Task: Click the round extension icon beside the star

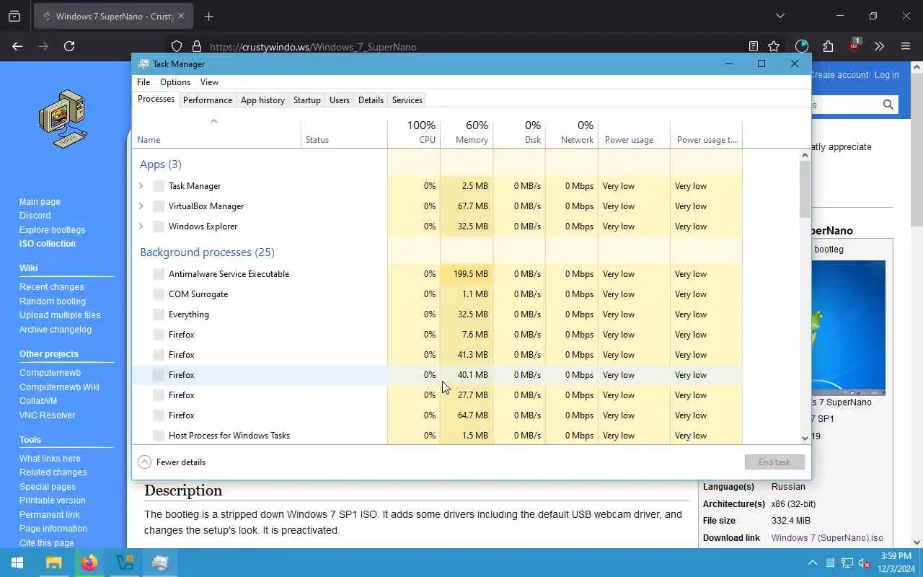Action: pyautogui.click(x=801, y=46)
